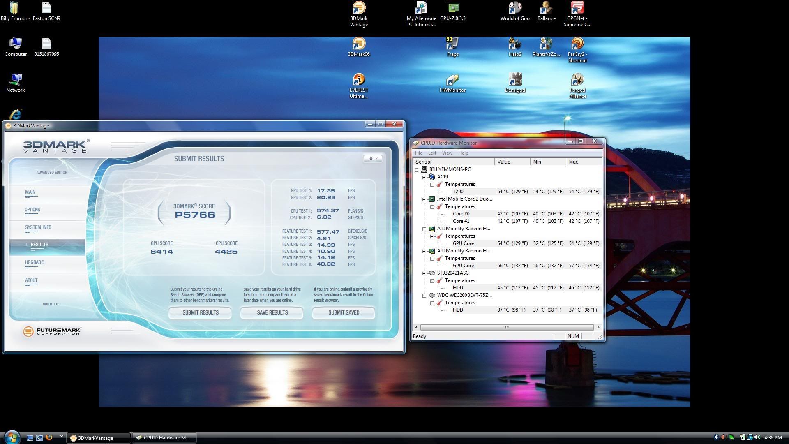Open Demigod desktop shortcut
Screen dimensions: 789x444
point(515,83)
